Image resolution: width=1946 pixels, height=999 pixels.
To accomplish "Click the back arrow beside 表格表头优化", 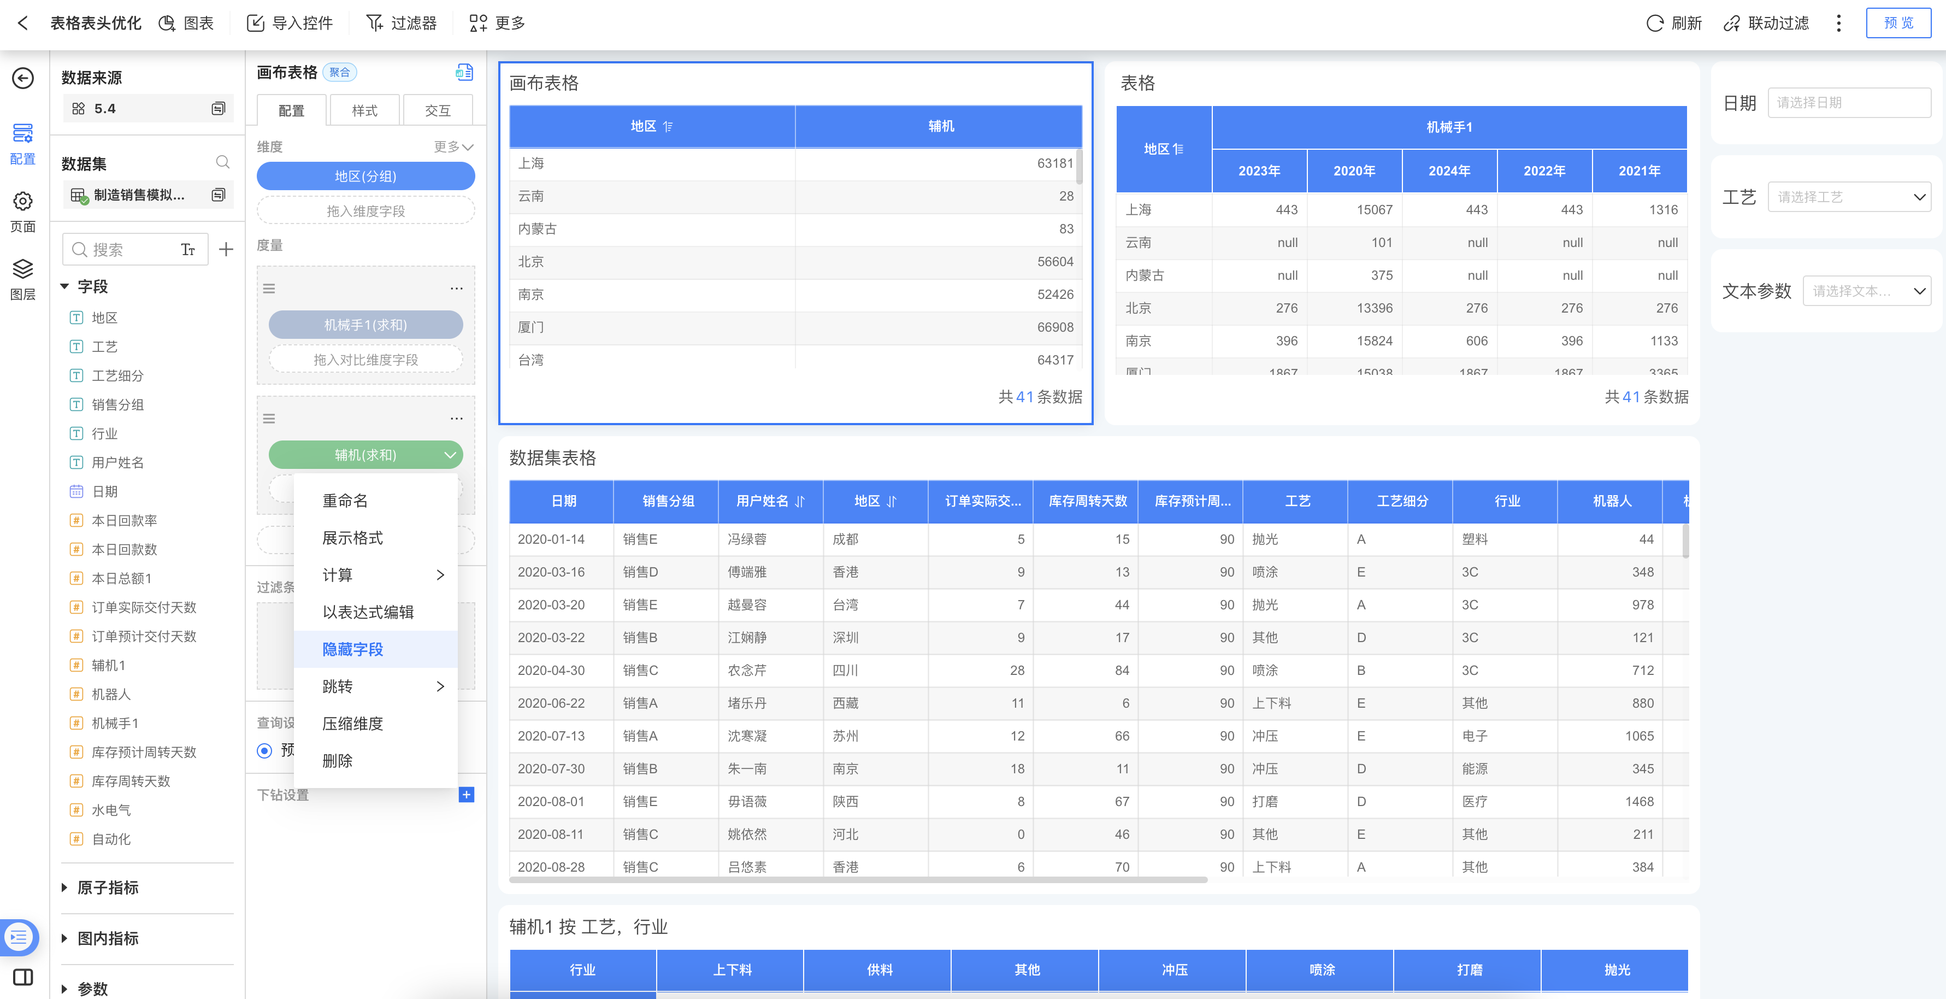I will point(22,22).
